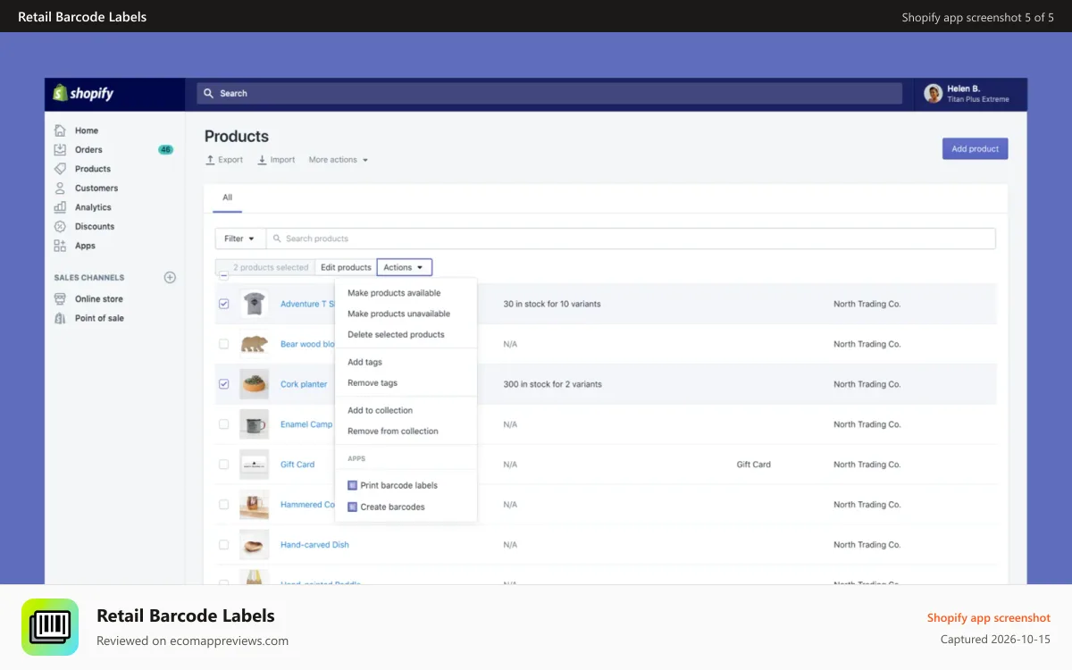Click the Orders sidebar icon
The height and width of the screenshot is (670, 1072).
60,149
